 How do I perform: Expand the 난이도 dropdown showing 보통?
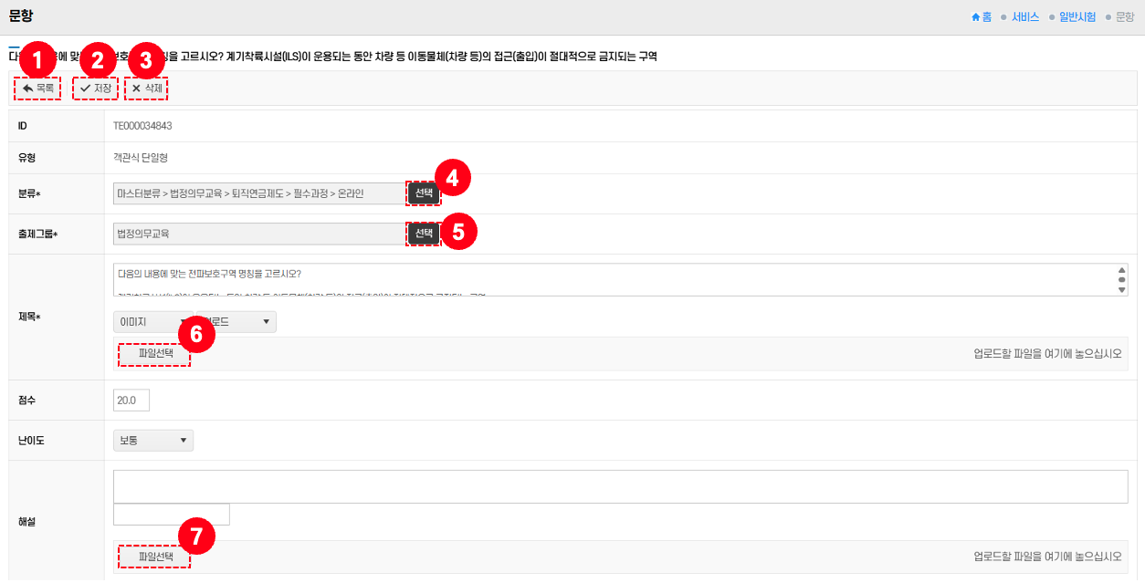click(153, 441)
